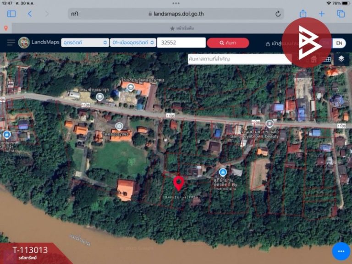Go back using the browser back arrow
352x264 pixels.
pos(30,14)
